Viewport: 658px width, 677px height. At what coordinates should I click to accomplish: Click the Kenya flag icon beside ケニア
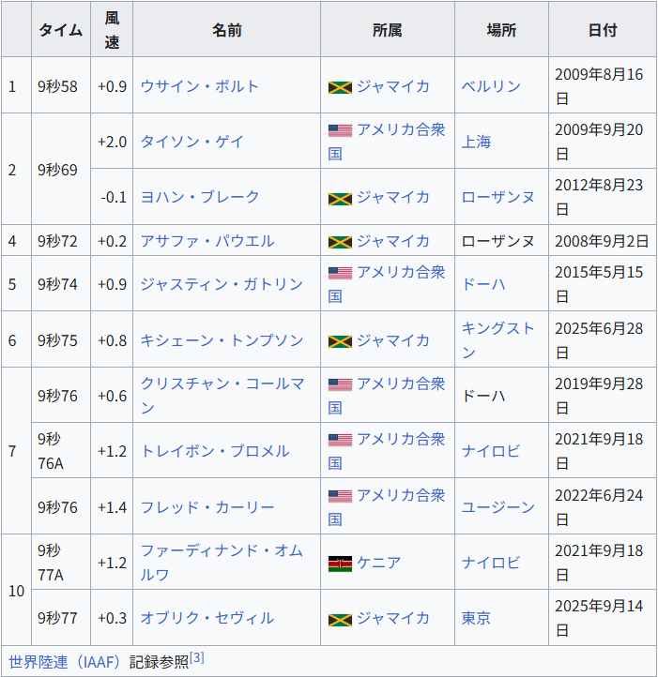340,563
